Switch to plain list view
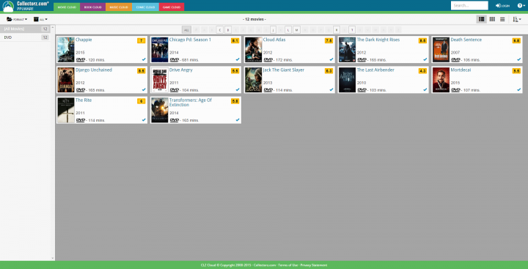Viewport: 528px width, 269px height. click(x=502, y=19)
